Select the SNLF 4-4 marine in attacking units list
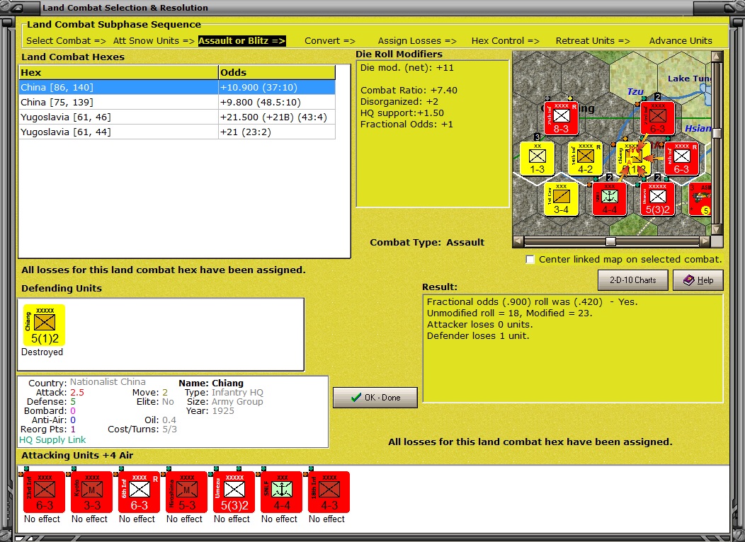 (282, 492)
